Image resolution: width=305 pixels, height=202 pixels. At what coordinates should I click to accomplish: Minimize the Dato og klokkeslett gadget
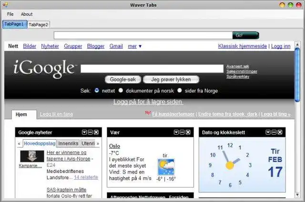click(274, 132)
